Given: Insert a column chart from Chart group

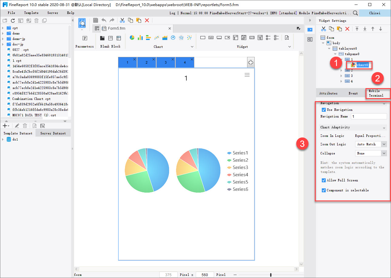Looking at the screenshot, I should tap(140, 38).
